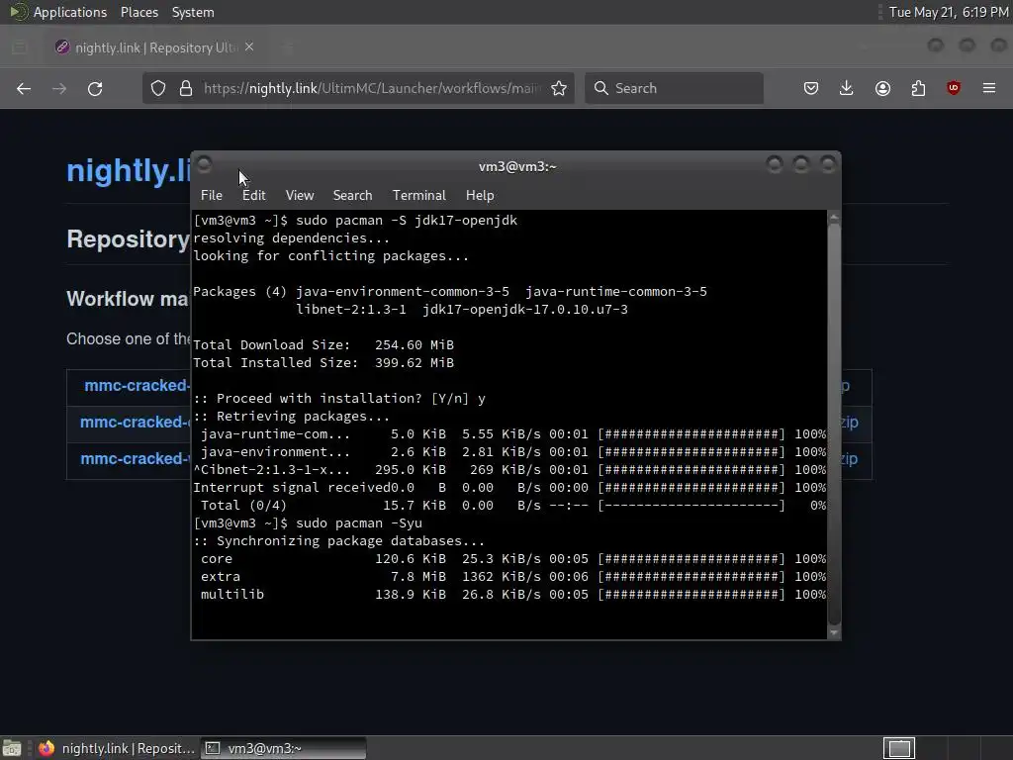
Task: Open the second mmc-cracked download link
Action: (x=135, y=422)
